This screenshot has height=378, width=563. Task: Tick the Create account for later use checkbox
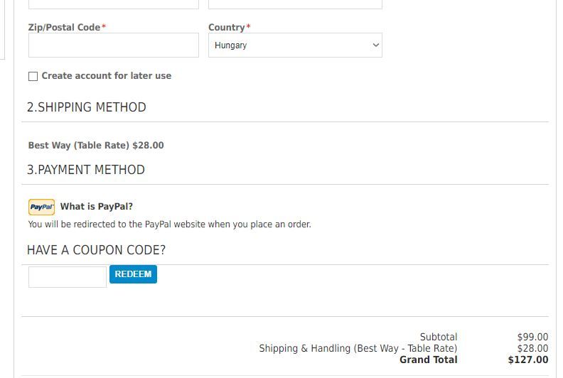pyautogui.click(x=33, y=76)
